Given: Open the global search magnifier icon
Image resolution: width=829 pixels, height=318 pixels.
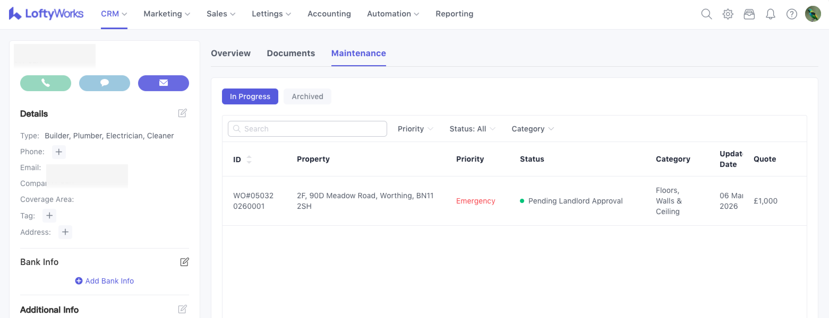Looking at the screenshot, I should (x=706, y=14).
